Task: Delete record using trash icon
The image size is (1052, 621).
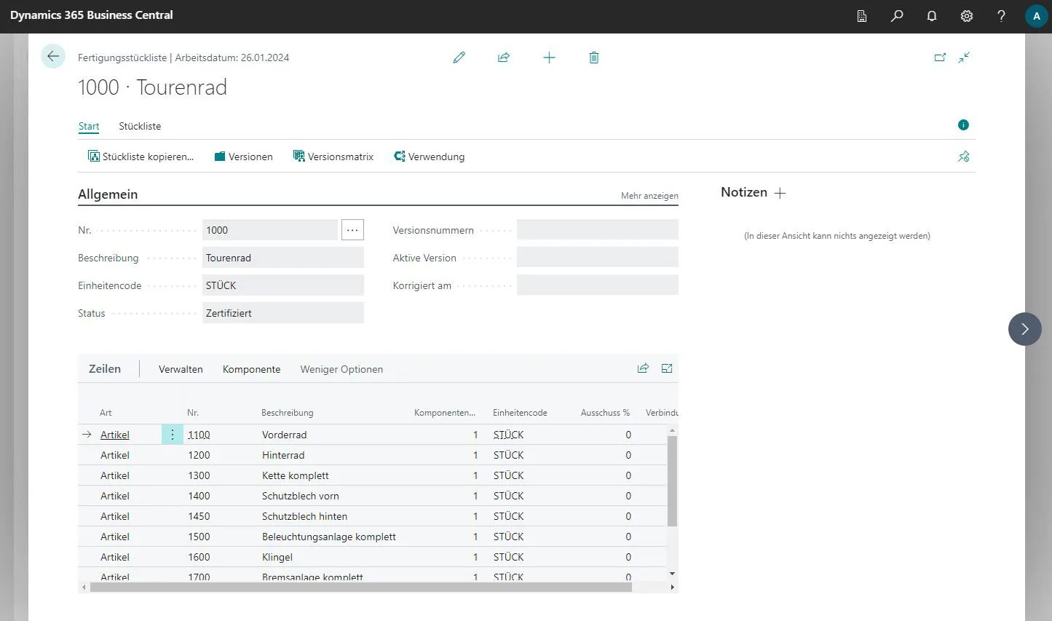Action: [594, 58]
